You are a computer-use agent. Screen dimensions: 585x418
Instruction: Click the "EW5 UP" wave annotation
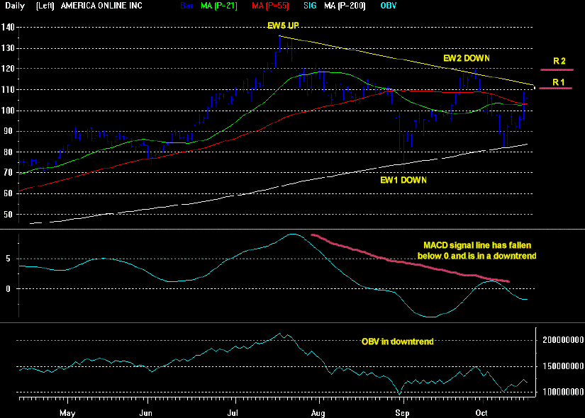click(x=283, y=26)
